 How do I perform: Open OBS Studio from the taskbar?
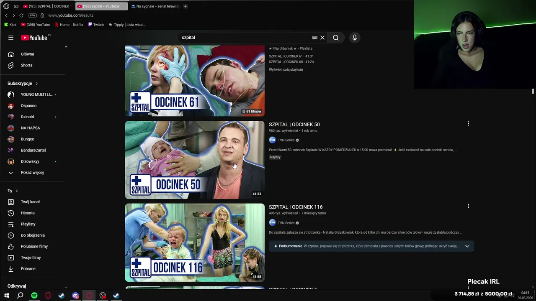pos(103,296)
